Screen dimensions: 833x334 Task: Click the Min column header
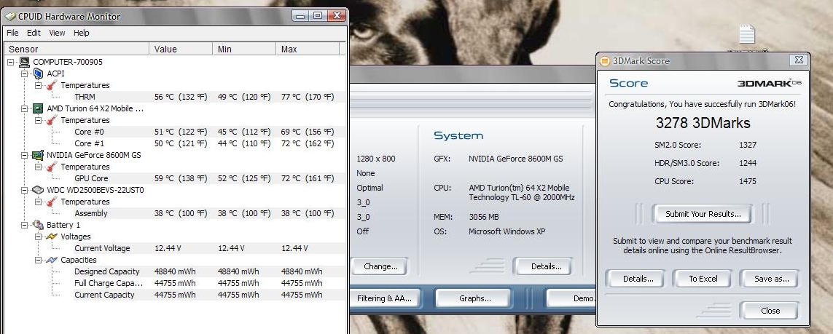click(x=244, y=49)
